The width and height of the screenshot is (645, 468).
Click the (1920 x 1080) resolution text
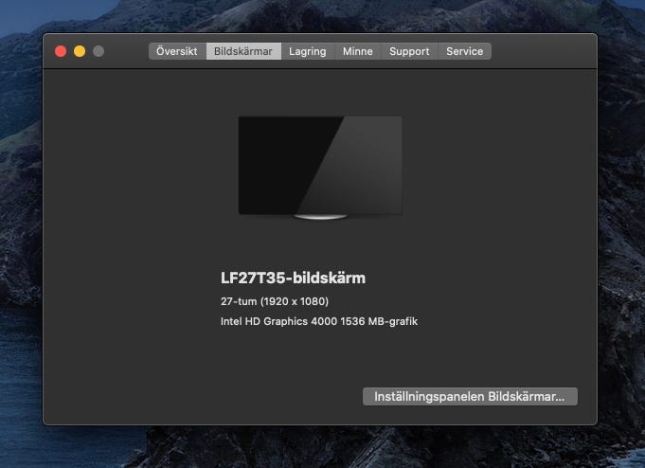[296, 301]
